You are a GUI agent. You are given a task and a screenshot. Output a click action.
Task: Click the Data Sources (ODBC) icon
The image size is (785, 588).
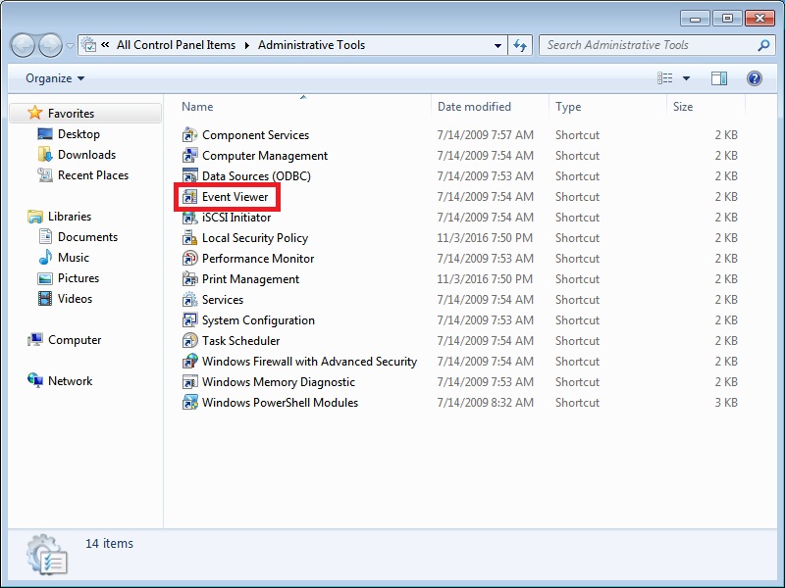click(189, 176)
